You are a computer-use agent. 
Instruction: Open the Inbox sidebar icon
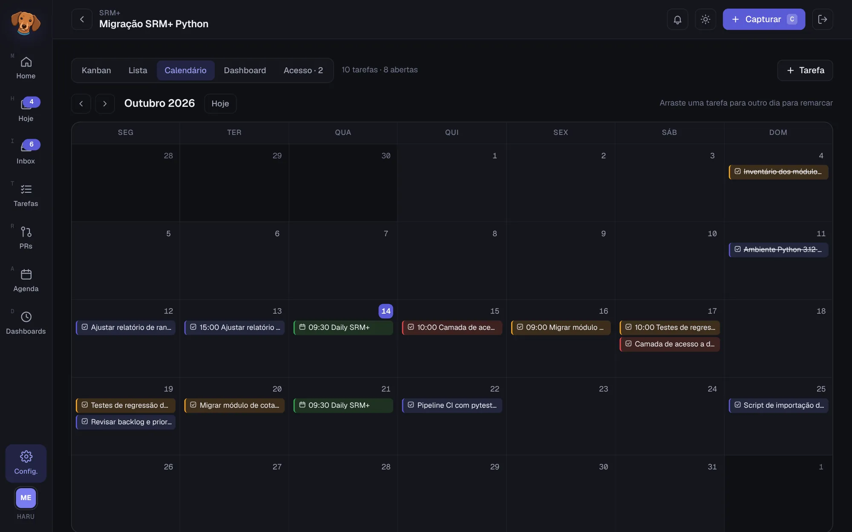[26, 147]
